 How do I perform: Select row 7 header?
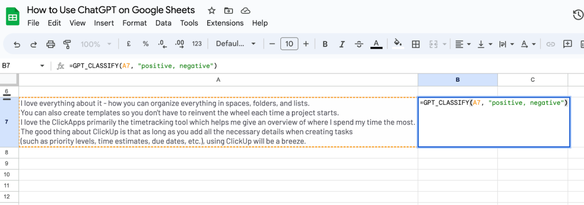[7, 122]
